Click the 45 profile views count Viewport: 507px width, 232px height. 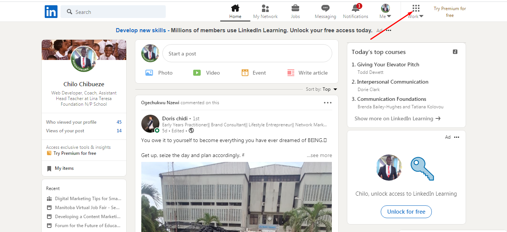pos(119,122)
